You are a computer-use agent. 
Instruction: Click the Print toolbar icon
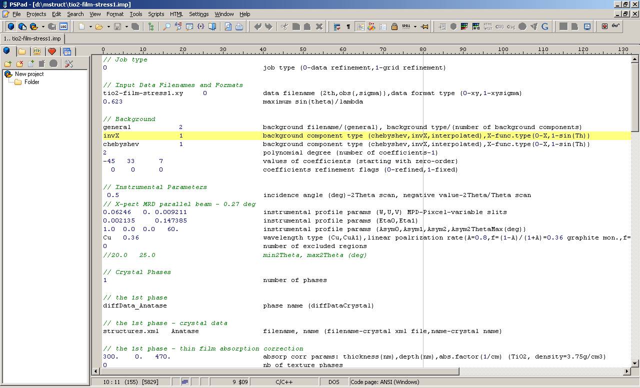tap(239, 26)
